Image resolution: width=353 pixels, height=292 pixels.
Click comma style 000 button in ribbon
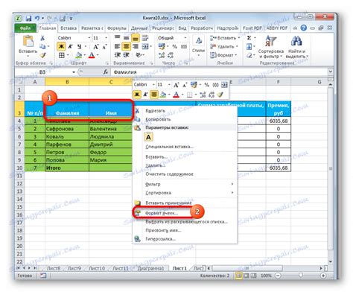pos(184,46)
